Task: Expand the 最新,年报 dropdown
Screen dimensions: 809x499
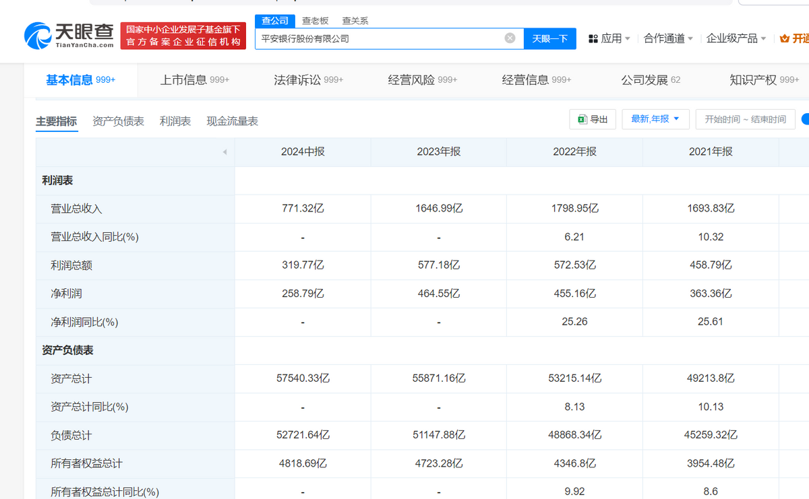Action: pos(655,119)
